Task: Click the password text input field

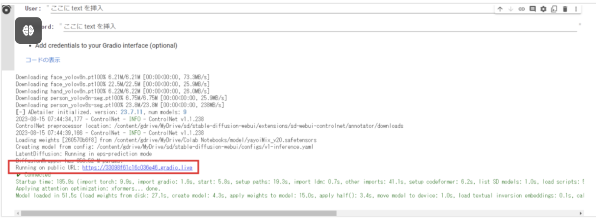Action: [321, 26]
